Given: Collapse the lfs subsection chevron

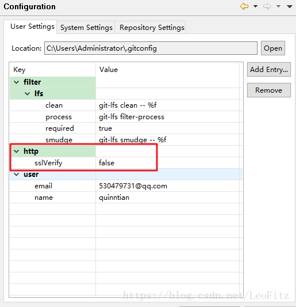Looking at the screenshot, I should [x=28, y=94].
